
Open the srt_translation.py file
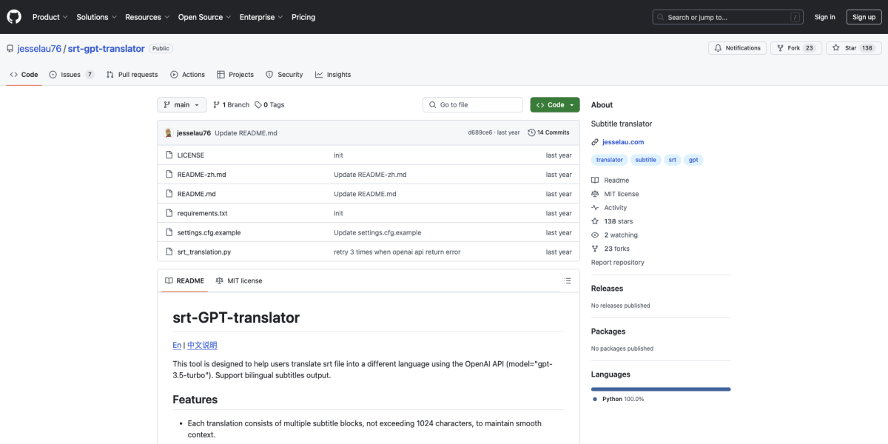203,252
